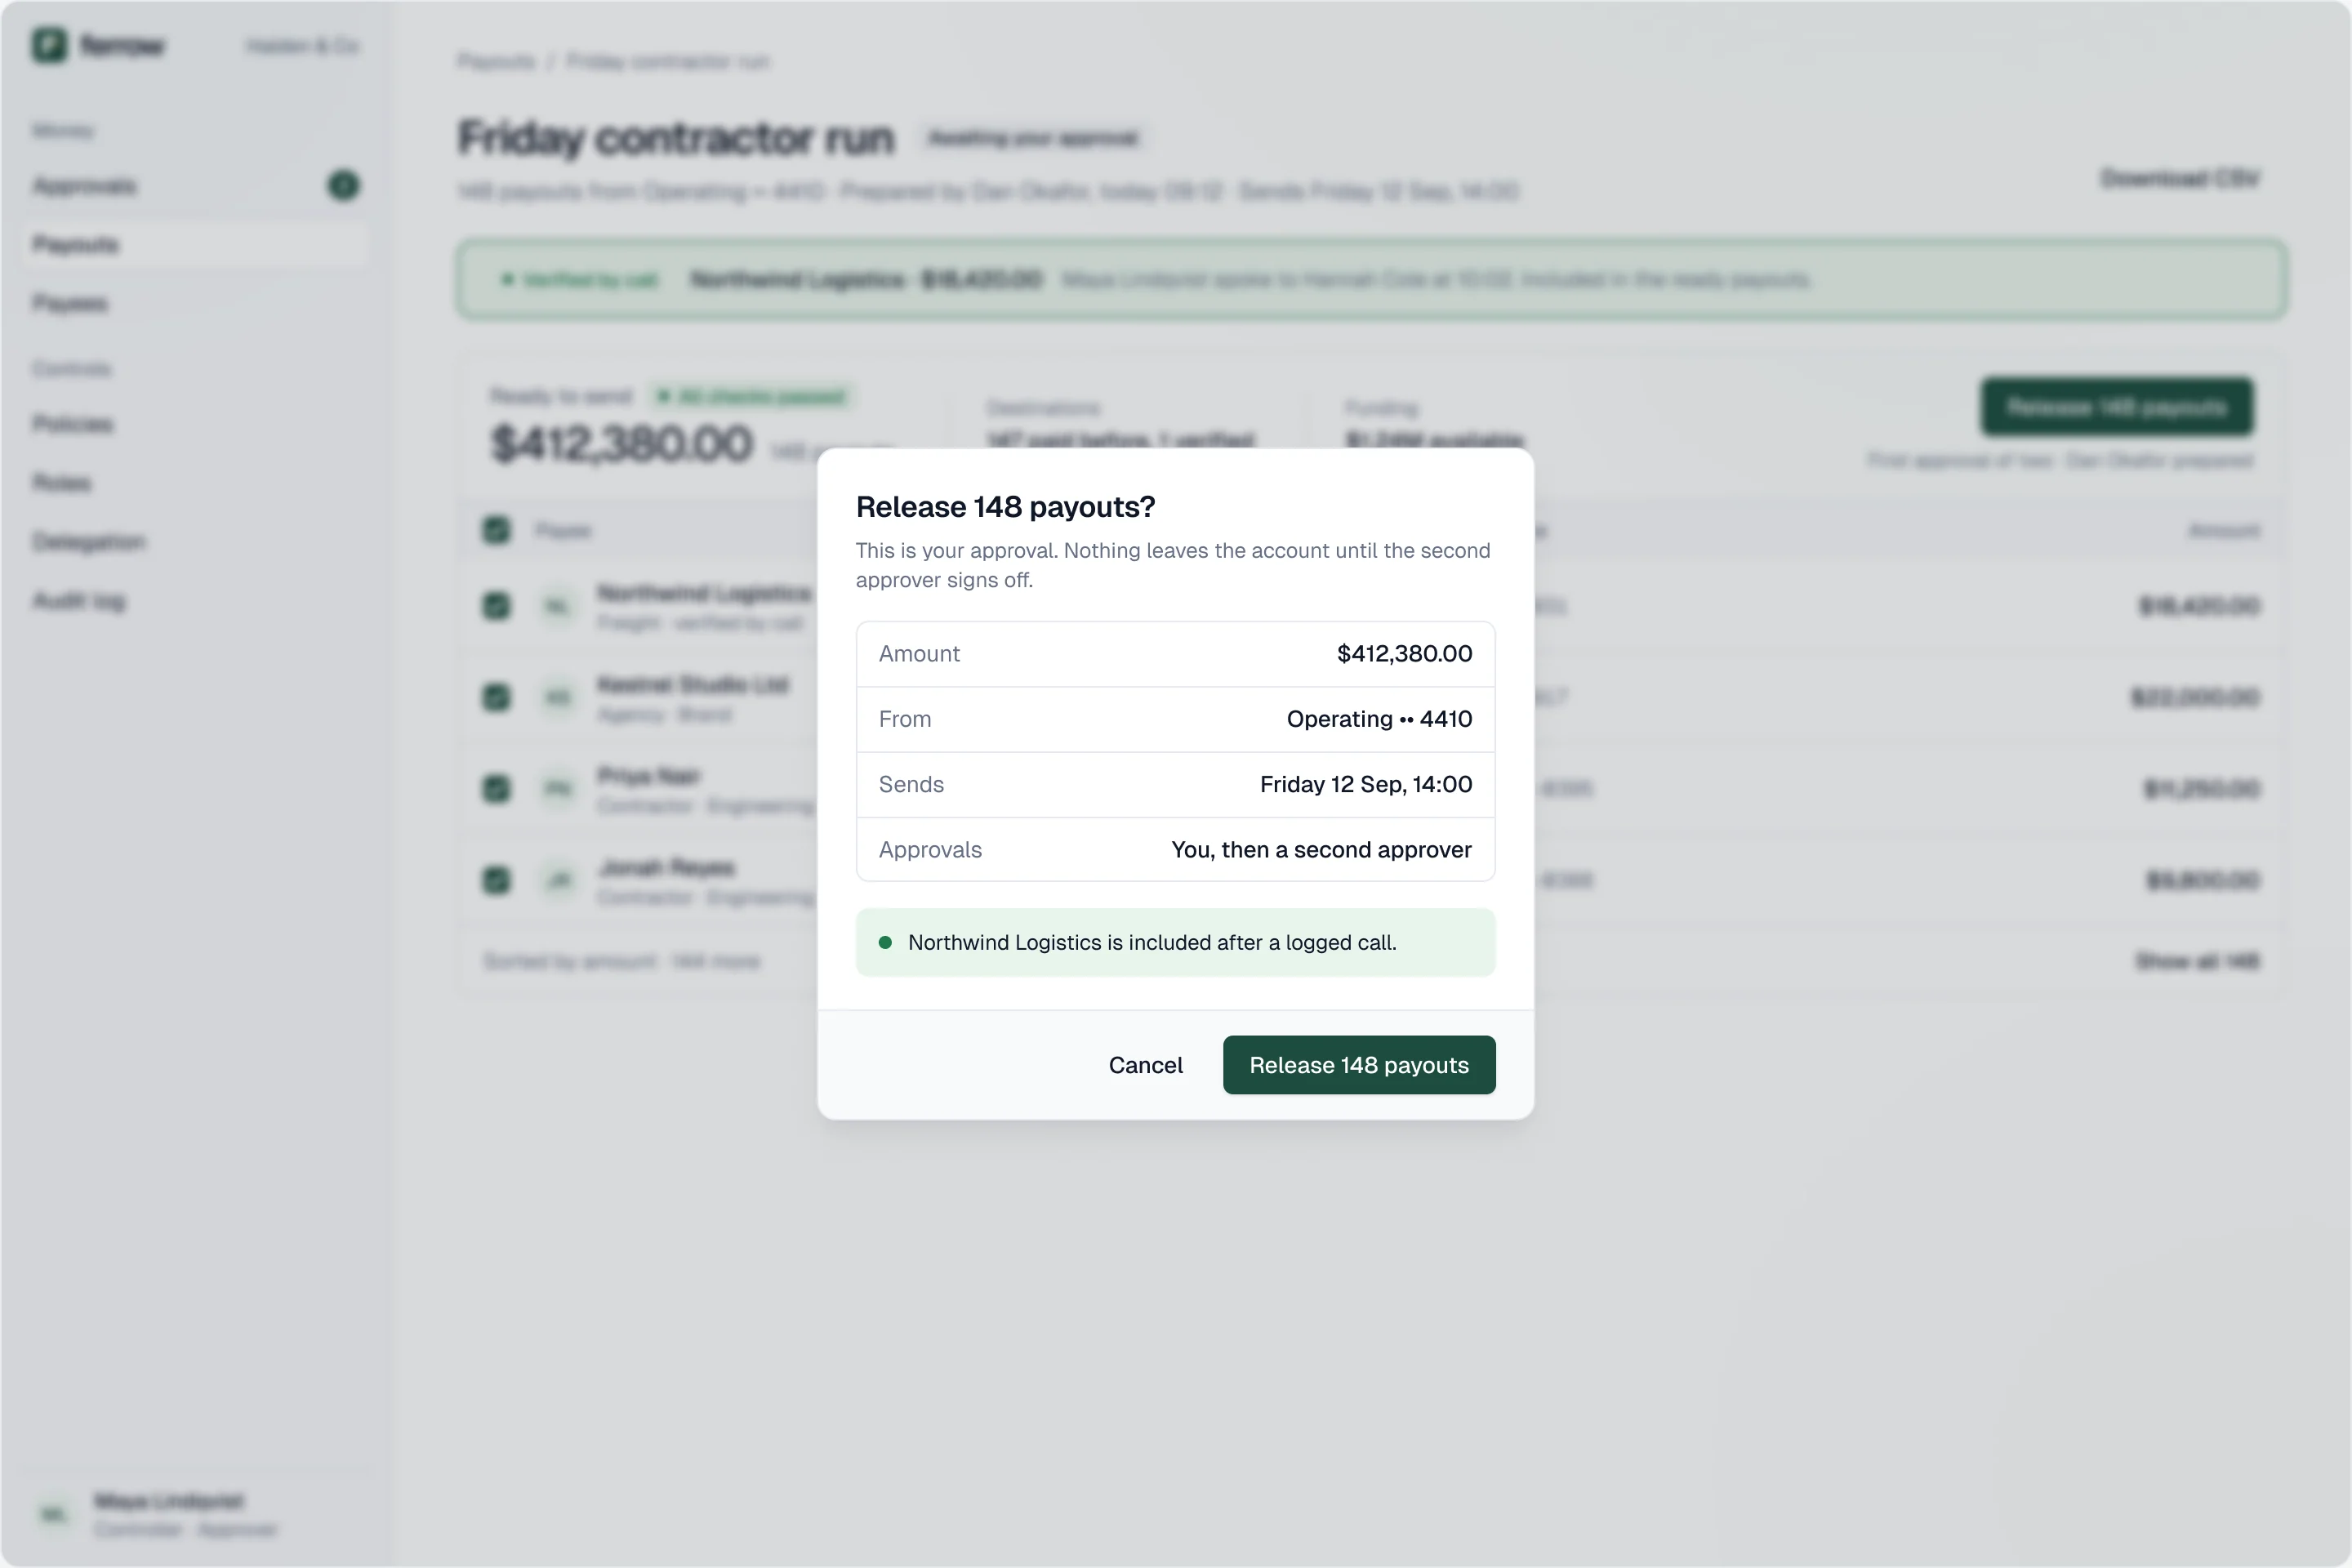The image size is (2352, 1568).
Task: Click the Priya Nair avatar initials
Action: pyautogui.click(x=558, y=789)
